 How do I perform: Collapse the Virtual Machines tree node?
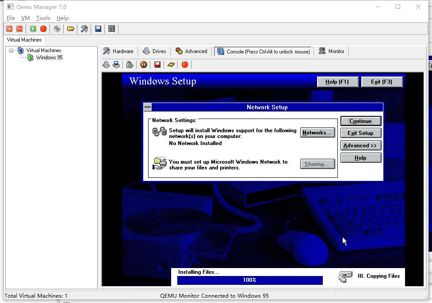[x=11, y=51]
